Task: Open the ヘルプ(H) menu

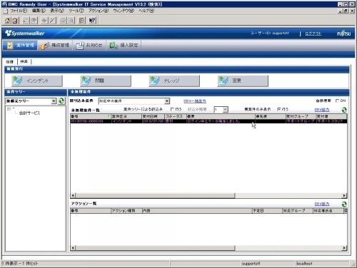Action: pos(146,11)
